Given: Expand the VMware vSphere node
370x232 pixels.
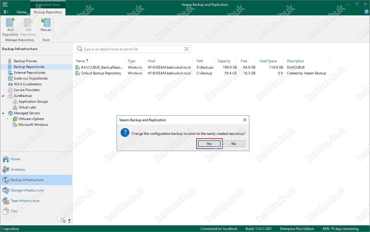Looking at the screenshot, I should 8,119.
